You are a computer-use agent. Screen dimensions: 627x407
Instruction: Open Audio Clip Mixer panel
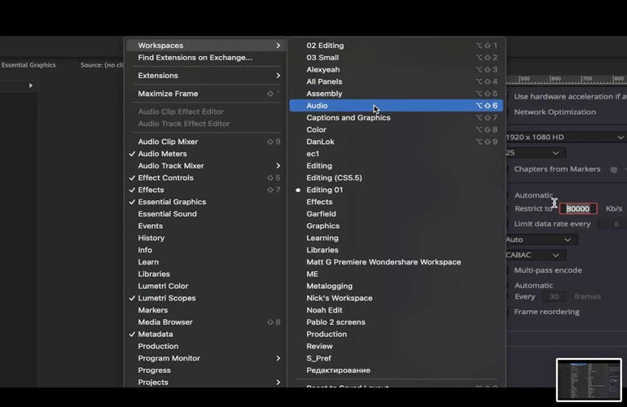click(x=206, y=142)
